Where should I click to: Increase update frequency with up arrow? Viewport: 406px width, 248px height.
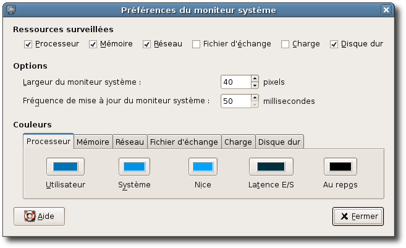[255, 97]
